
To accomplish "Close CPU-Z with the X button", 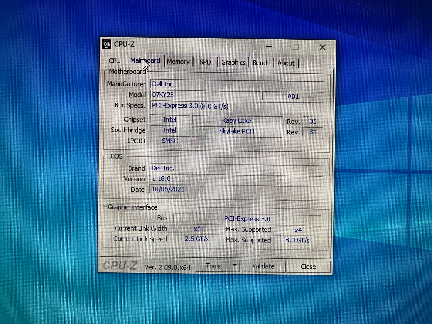I will coord(322,47).
